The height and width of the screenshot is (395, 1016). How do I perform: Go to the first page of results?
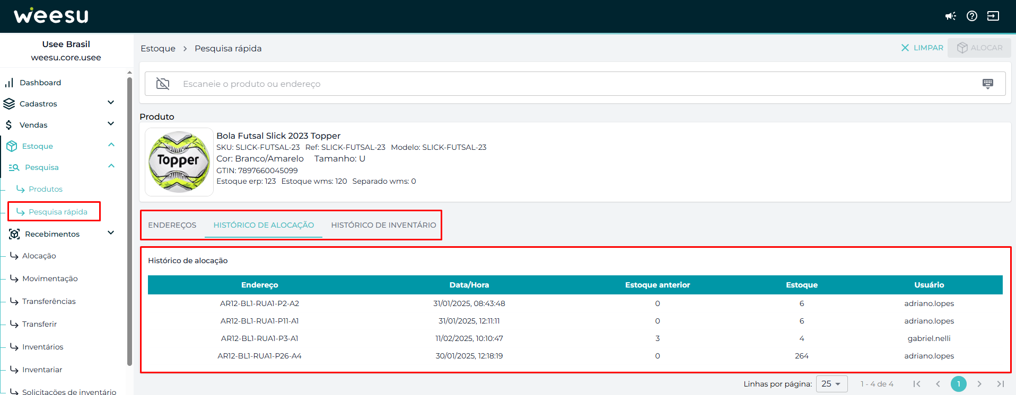click(x=917, y=384)
